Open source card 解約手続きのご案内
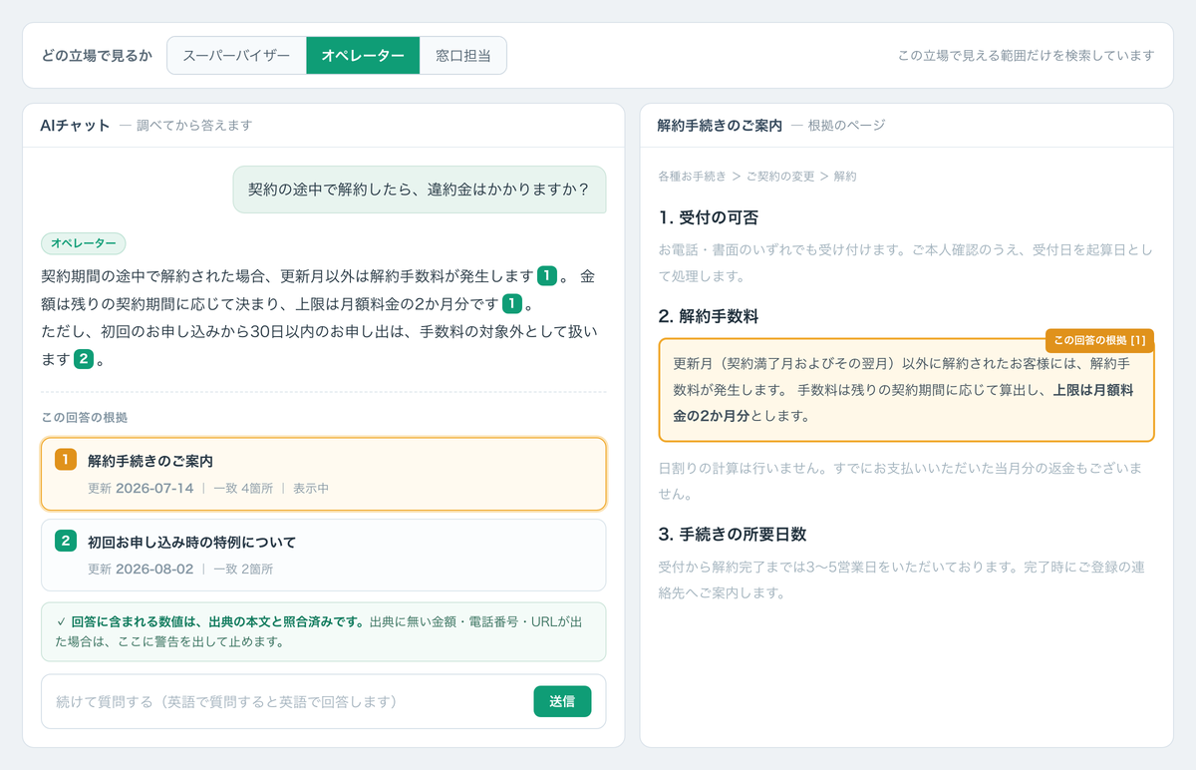This screenshot has width=1196, height=770. pyautogui.click(x=324, y=474)
